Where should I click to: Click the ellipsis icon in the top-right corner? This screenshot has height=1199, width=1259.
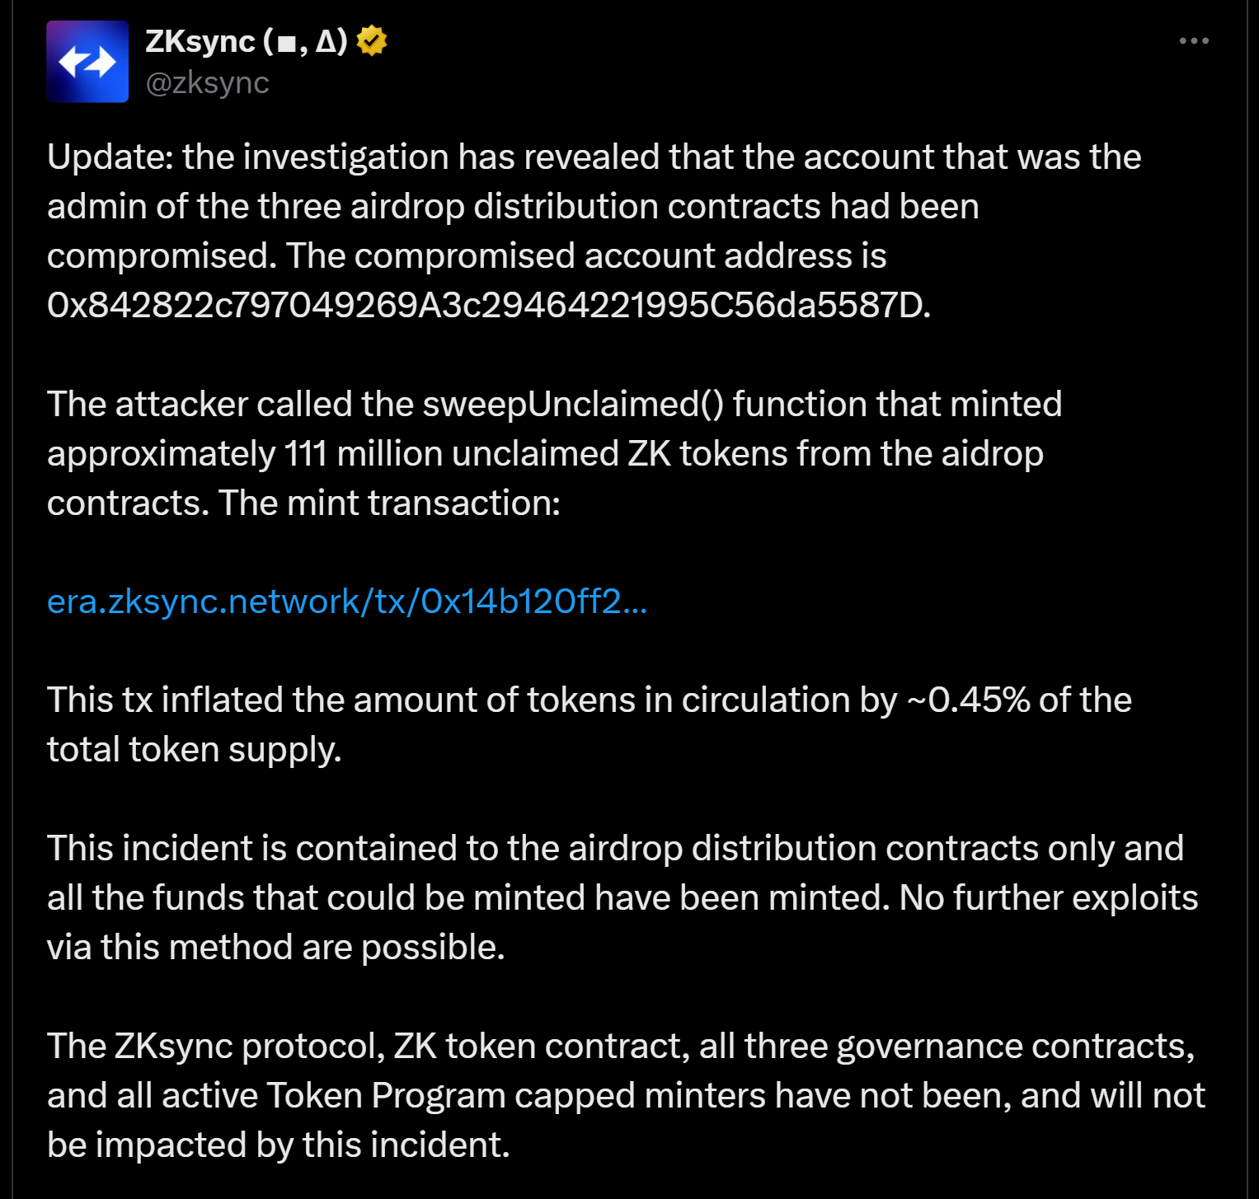click(x=1195, y=39)
